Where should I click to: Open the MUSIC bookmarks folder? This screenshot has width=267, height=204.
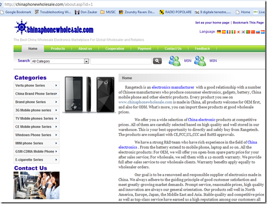[108, 12]
